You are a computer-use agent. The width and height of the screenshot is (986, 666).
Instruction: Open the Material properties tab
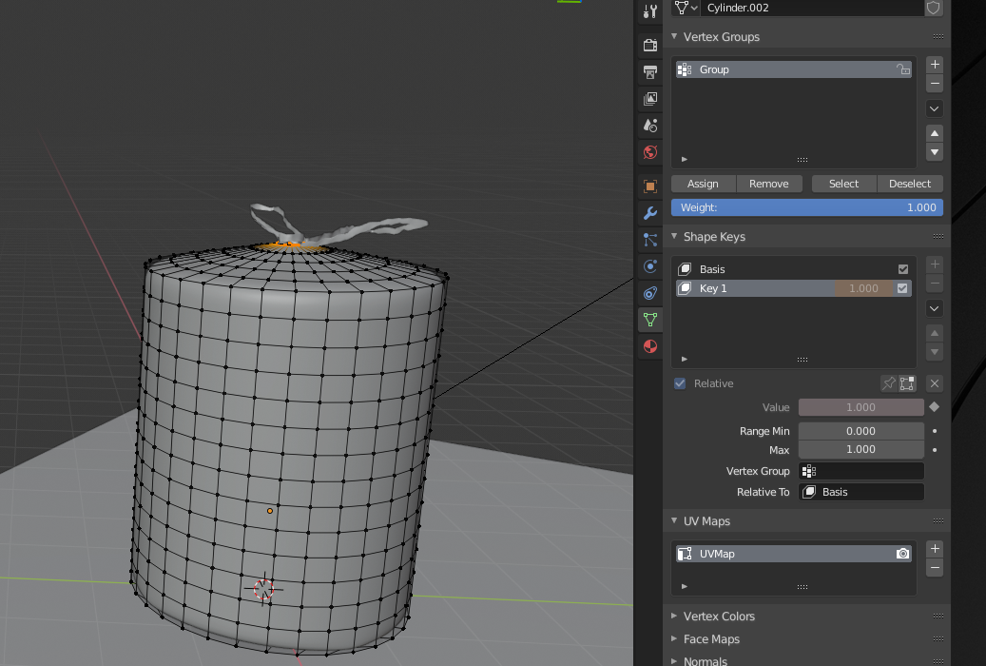pyautogui.click(x=650, y=346)
